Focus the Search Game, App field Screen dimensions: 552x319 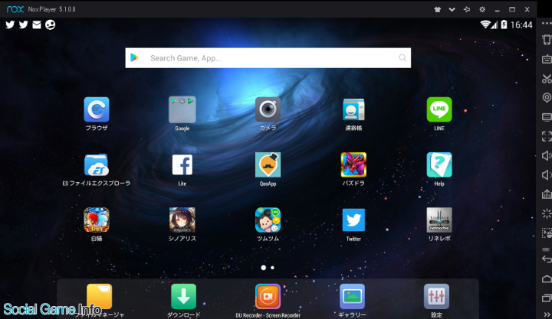pyautogui.click(x=268, y=58)
